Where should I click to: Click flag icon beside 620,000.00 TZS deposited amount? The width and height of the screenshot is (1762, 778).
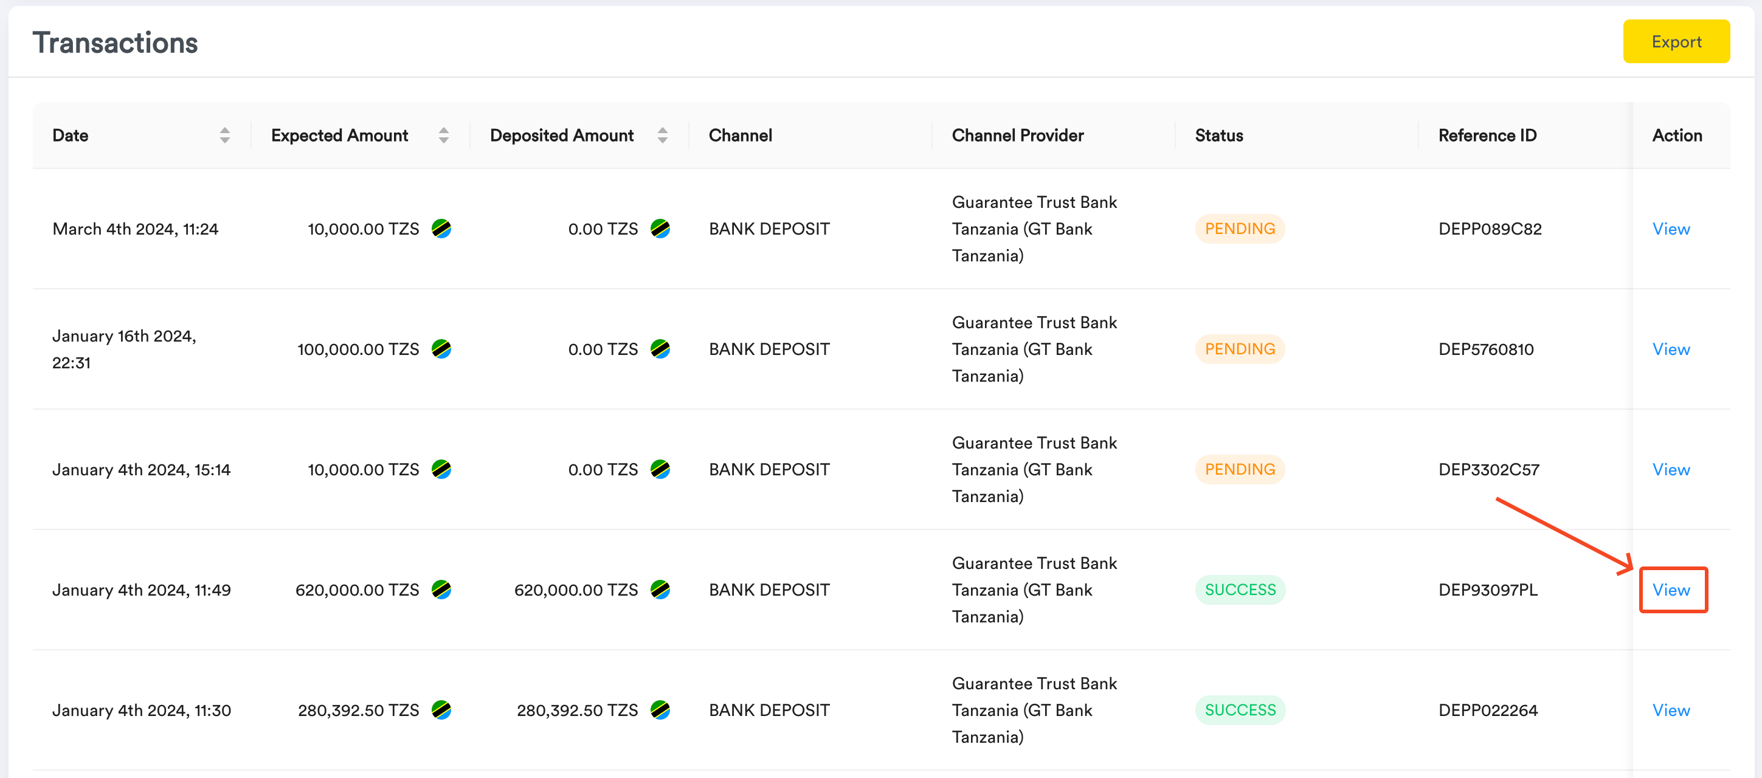660,590
